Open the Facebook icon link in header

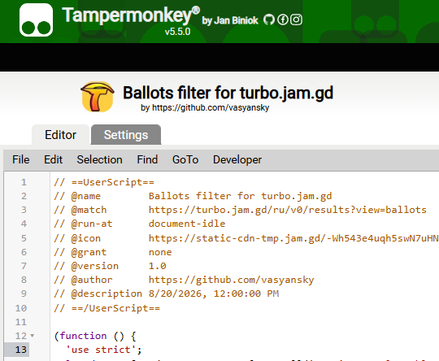pyautogui.click(x=283, y=20)
